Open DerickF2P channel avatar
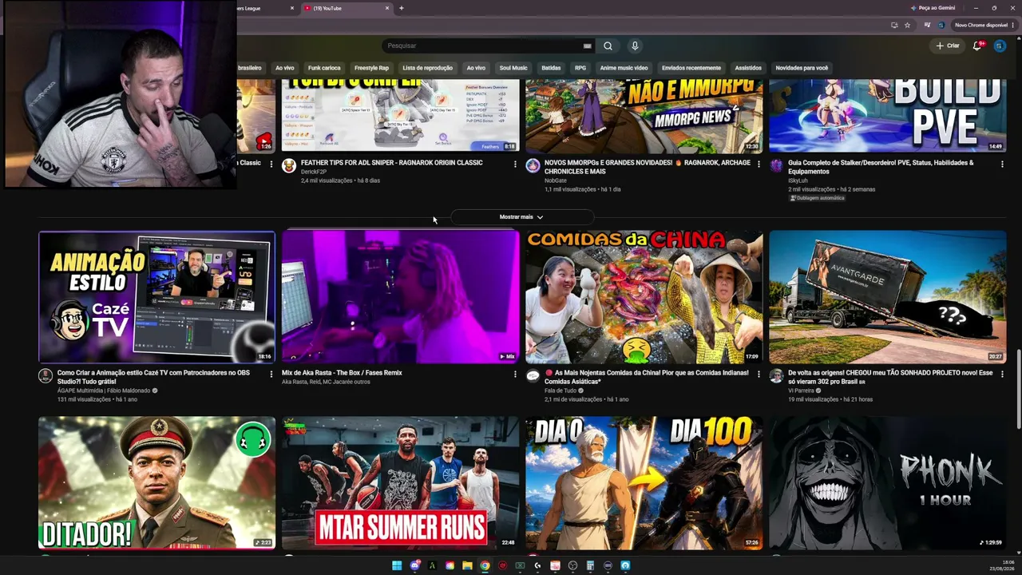 pyautogui.click(x=289, y=165)
